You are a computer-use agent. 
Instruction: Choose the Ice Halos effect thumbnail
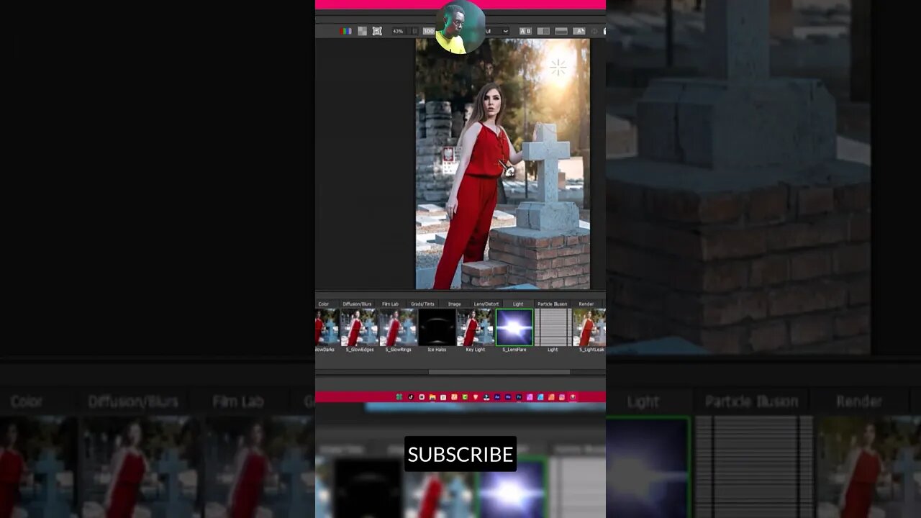pos(437,327)
